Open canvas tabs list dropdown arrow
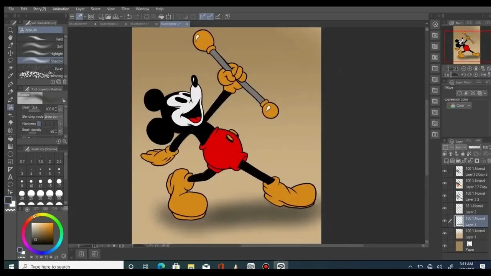 [x=427, y=24]
